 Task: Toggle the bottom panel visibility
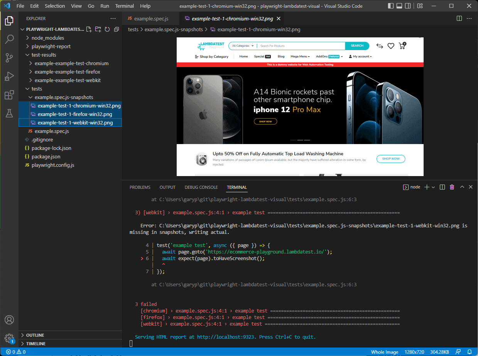(399, 6)
